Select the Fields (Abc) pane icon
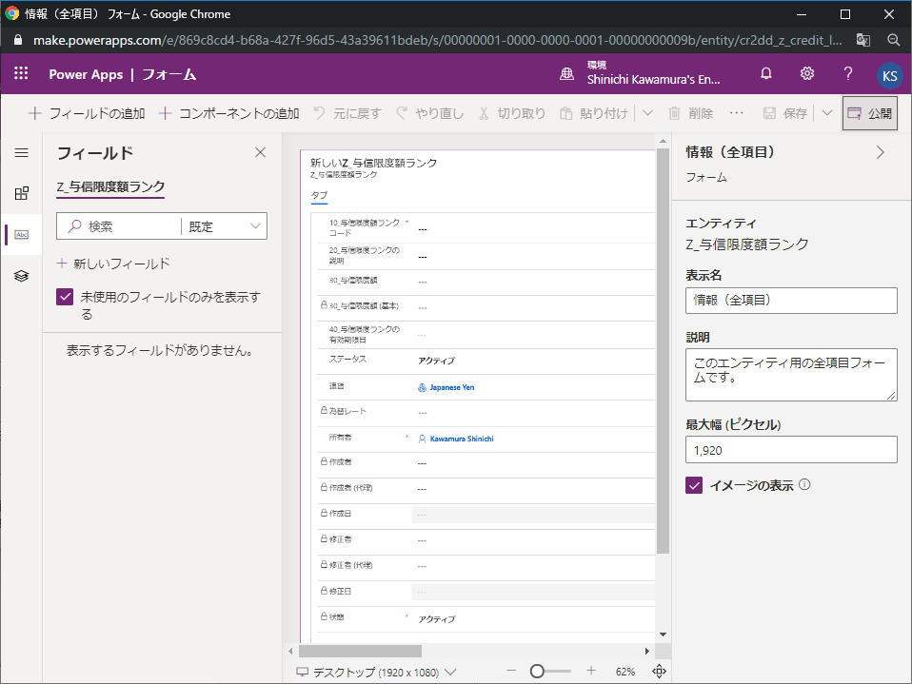This screenshot has height=684, width=912. tap(22, 235)
